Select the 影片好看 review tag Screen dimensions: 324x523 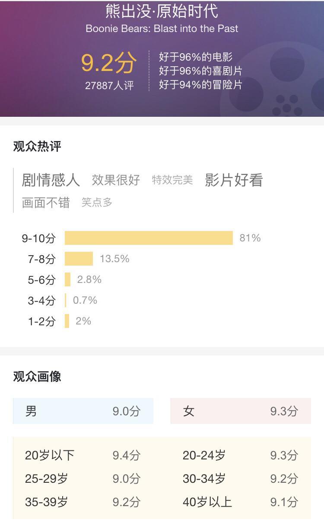tap(234, 180)
